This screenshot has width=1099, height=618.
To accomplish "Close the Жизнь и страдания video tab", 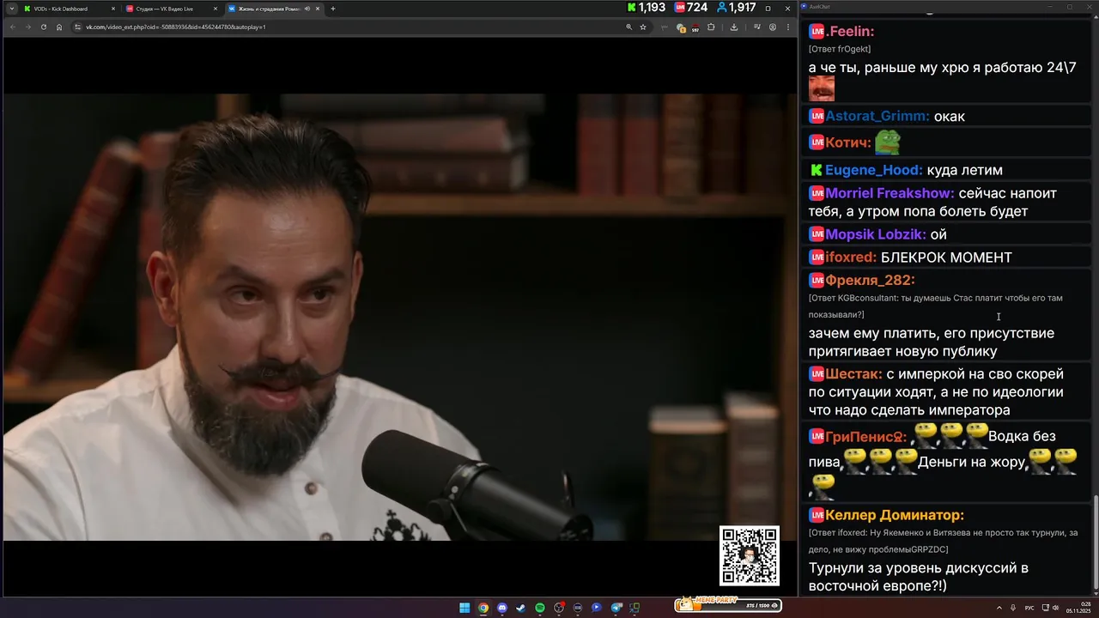I will click(x=318, y=9).
